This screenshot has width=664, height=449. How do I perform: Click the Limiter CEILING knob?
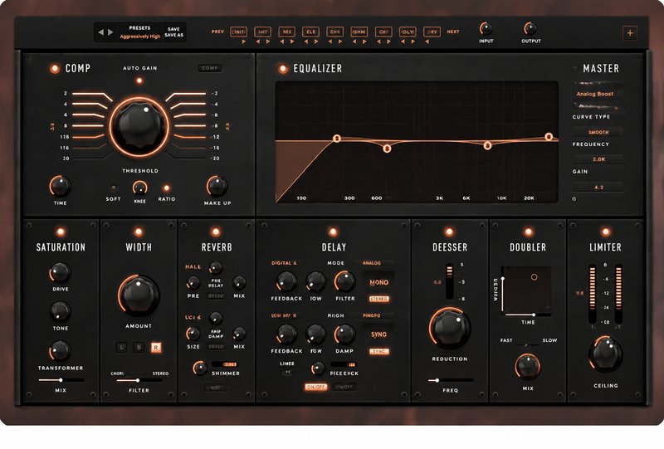pos(605,354)
